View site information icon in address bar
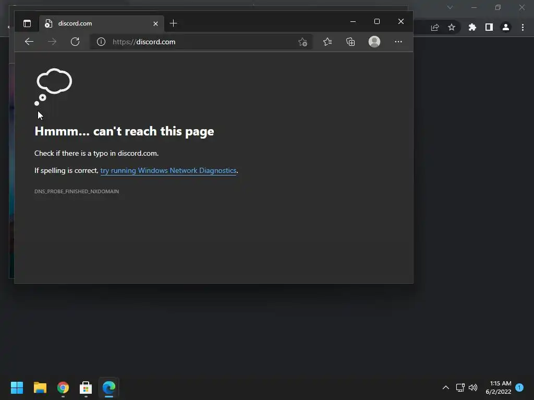Screen dimensions: 534x400 (101, 42)
